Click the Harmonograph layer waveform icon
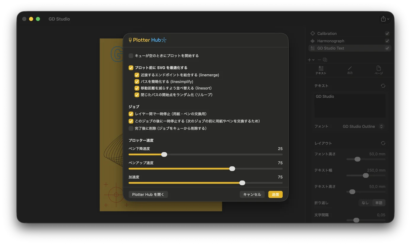 coord(312,41)
